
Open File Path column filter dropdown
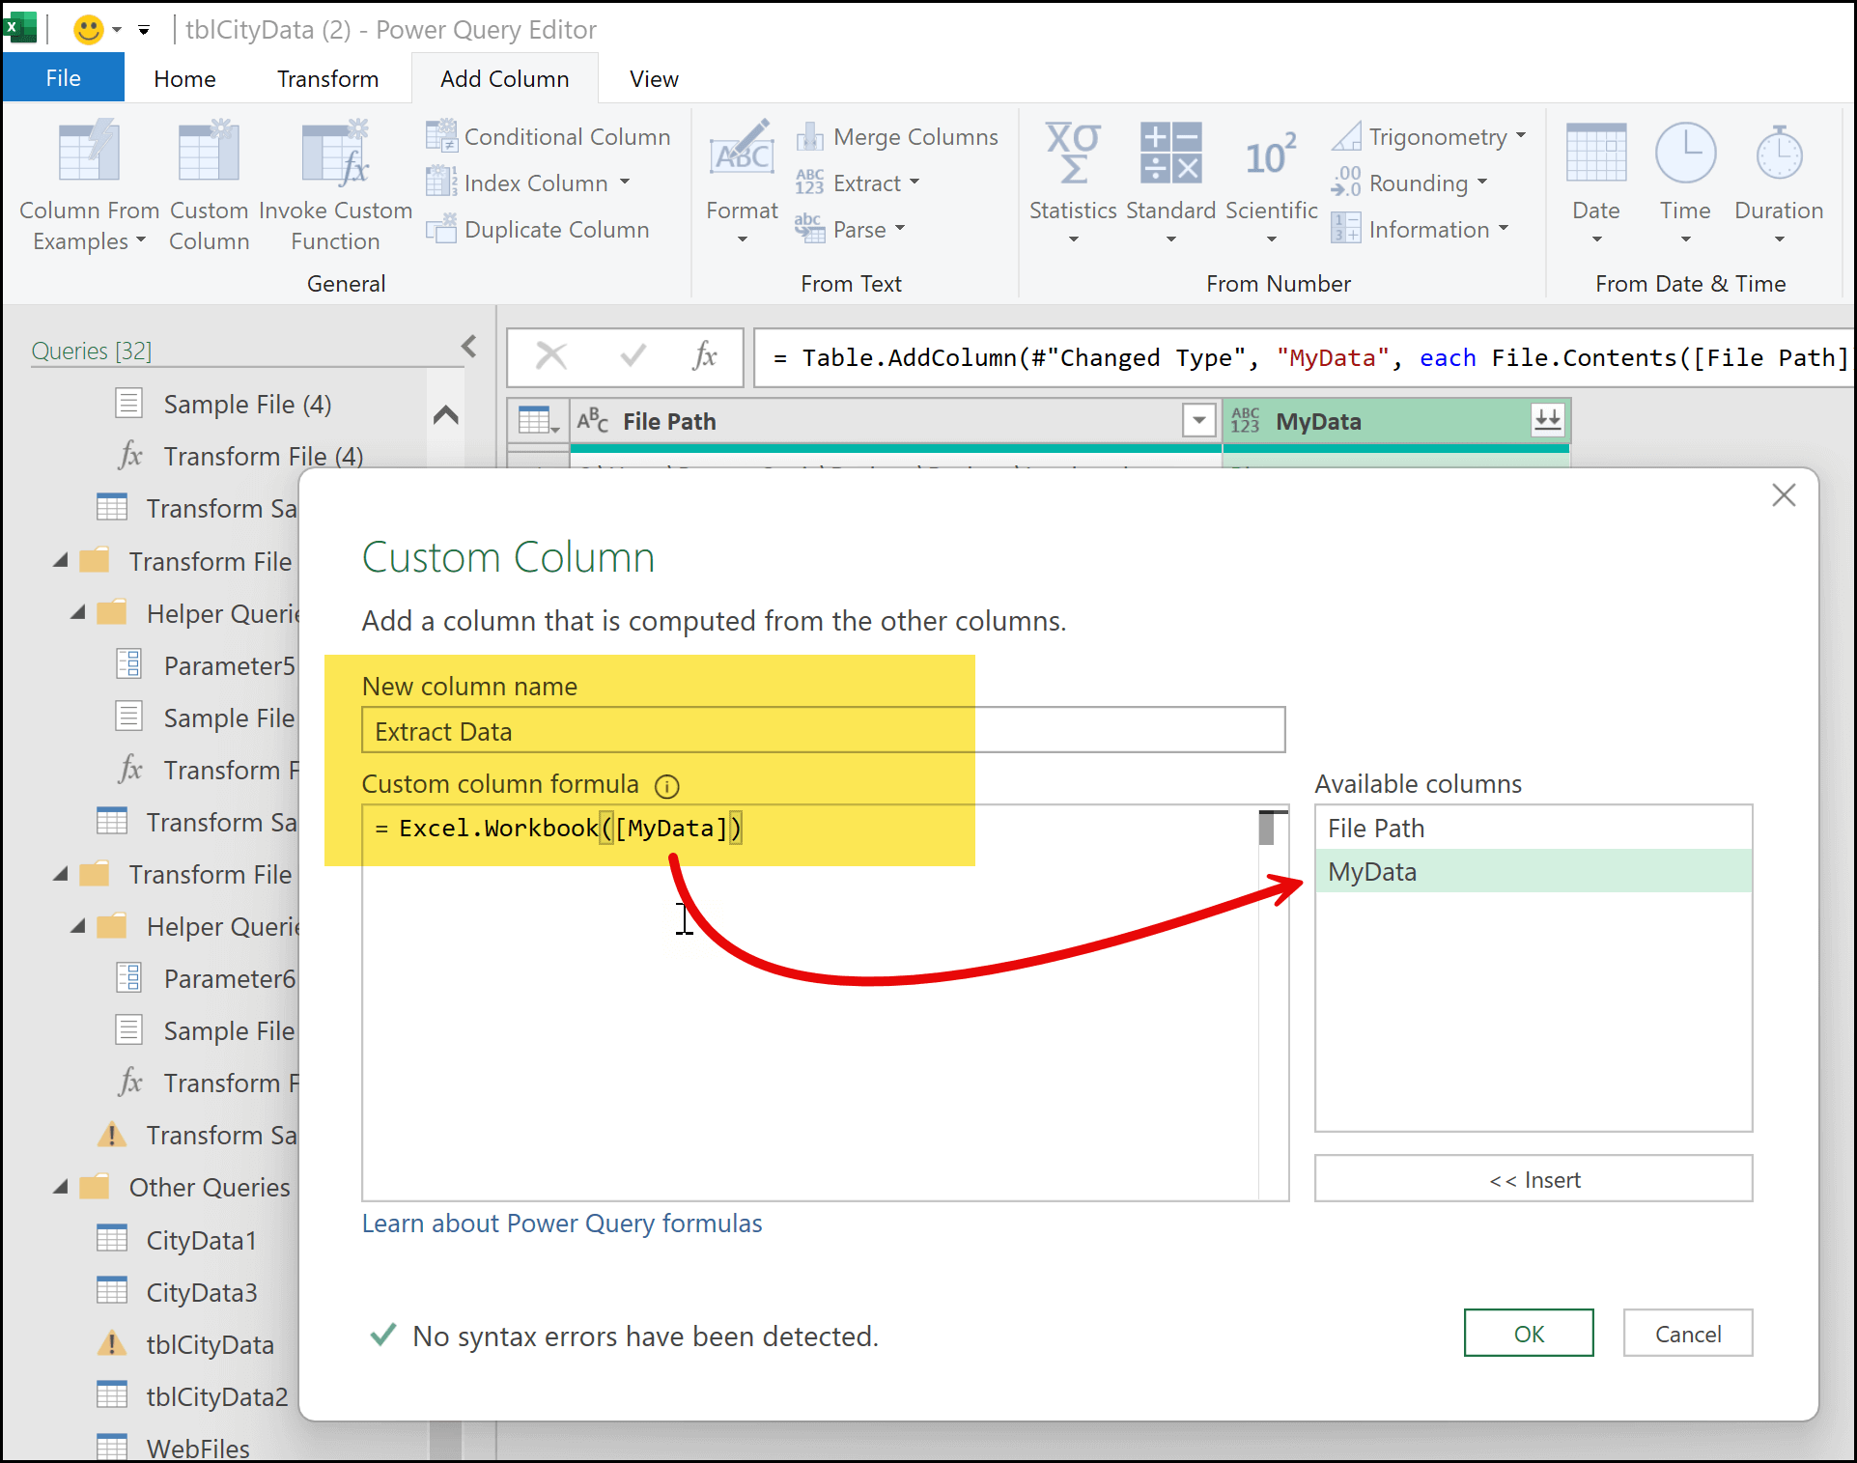[1198, 420]
